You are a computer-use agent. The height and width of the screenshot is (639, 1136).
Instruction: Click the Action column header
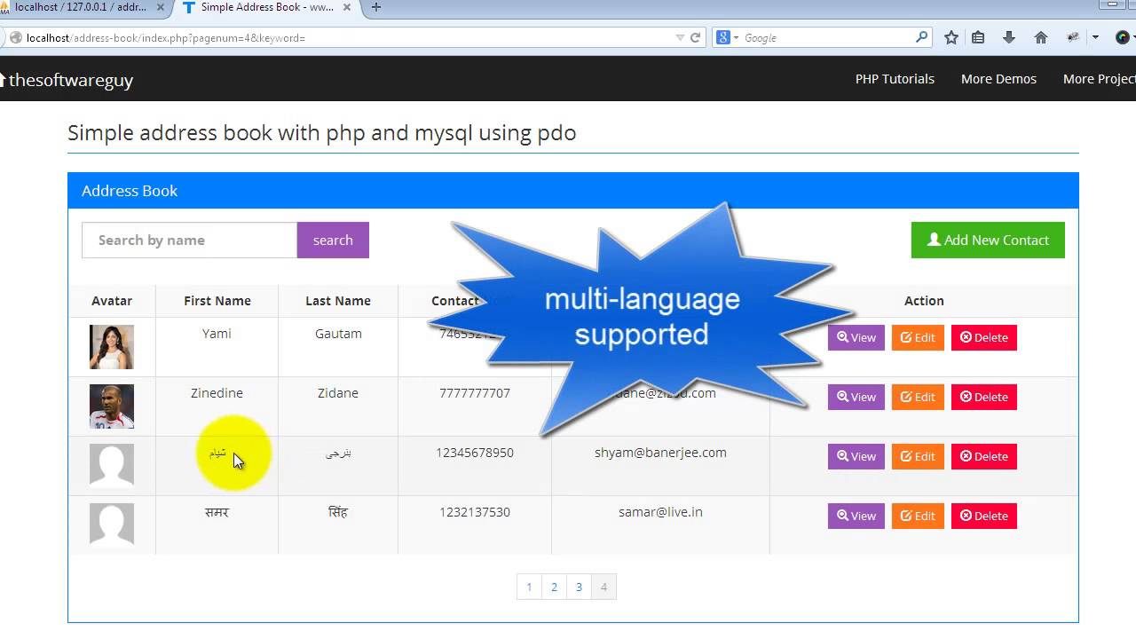click(924, 301)
